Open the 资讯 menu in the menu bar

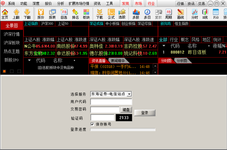coord(97,3)
